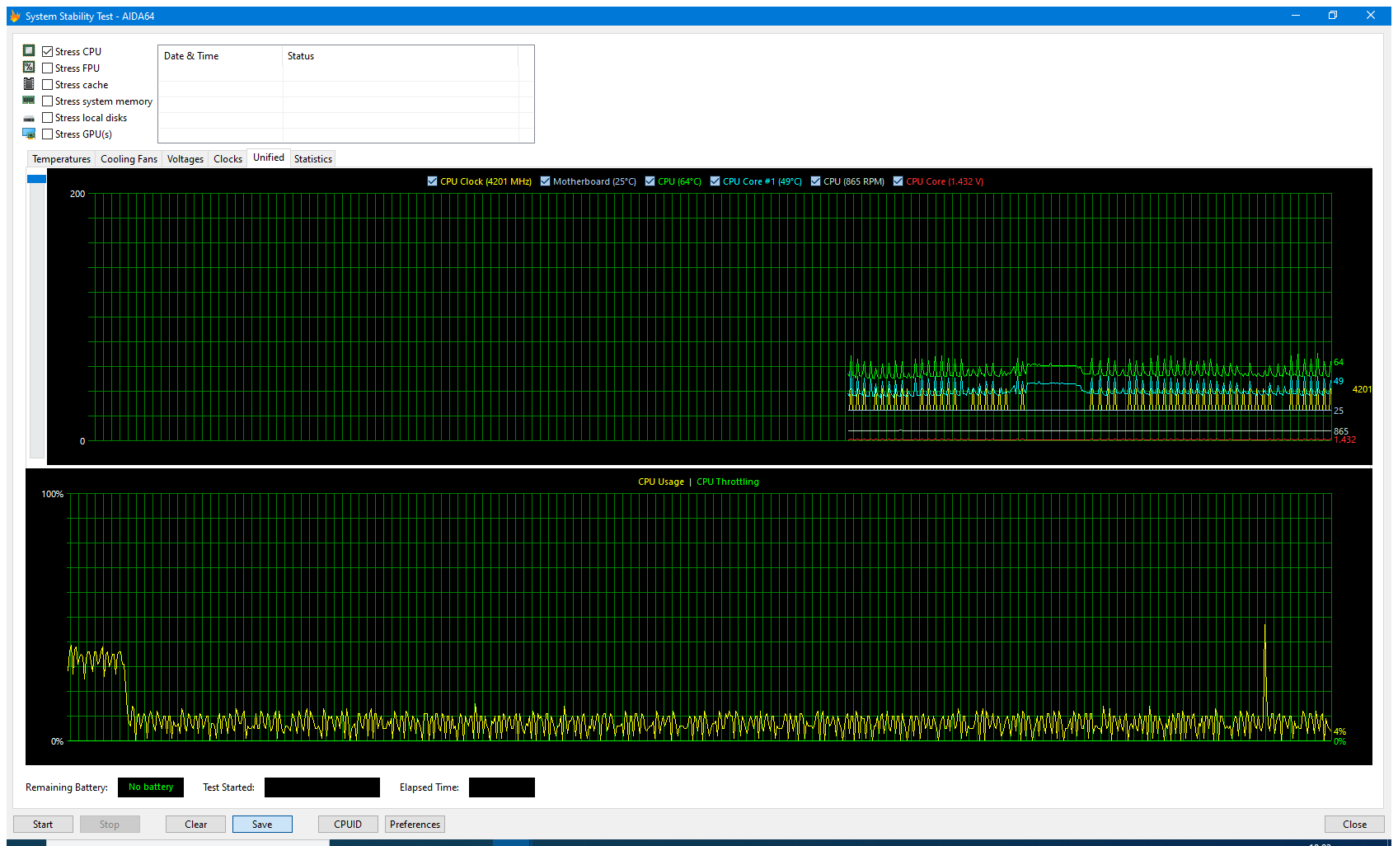
Task: Click the Save button
Action: coord(262,825)
